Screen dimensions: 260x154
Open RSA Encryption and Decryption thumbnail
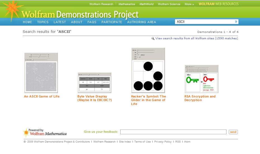point(202,79)
